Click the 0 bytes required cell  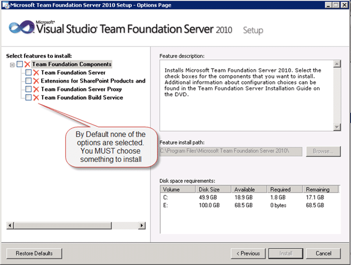pos(278,205)
